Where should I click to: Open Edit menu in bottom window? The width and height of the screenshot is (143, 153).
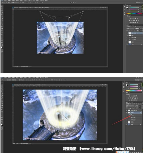(9, 78)
